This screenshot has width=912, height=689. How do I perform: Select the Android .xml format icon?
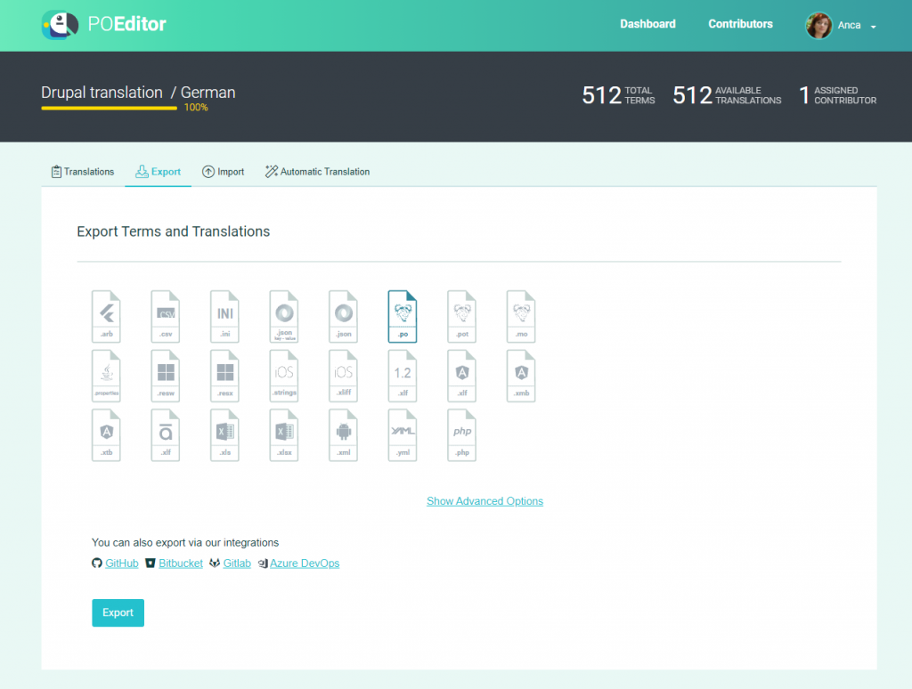[343, 435]
